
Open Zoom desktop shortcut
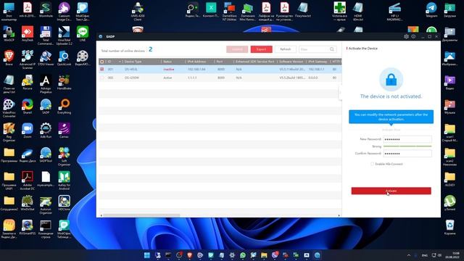(x=28, y=131)
